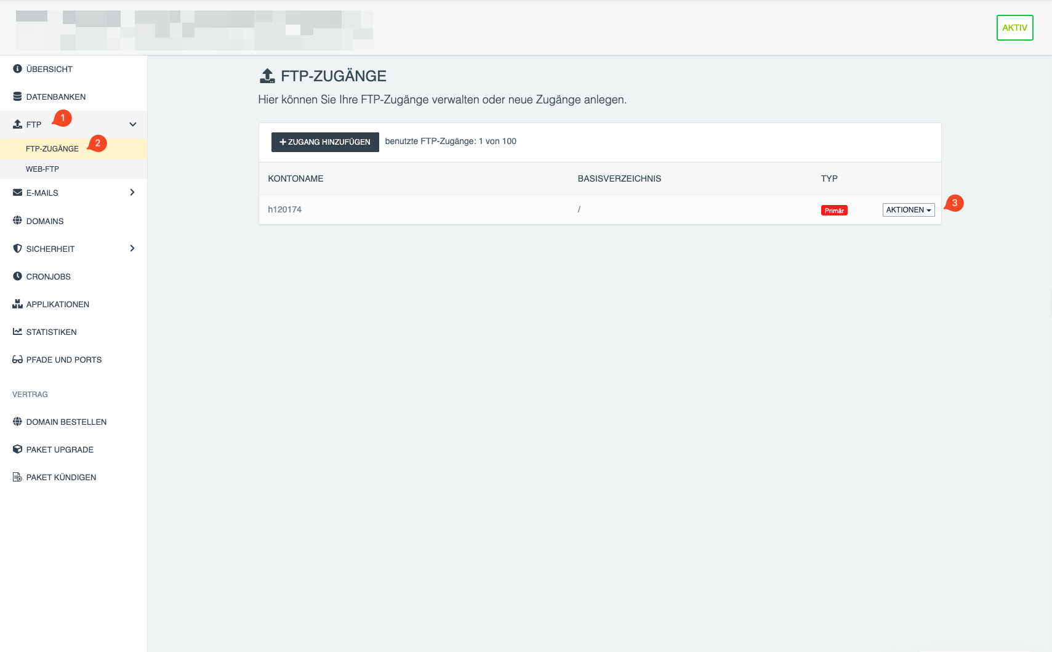Image resolution: width=1052 pixels, height=652 pixels.
Task: Select the FTP-Zugänge submenu item
Action: click(52, 149)
